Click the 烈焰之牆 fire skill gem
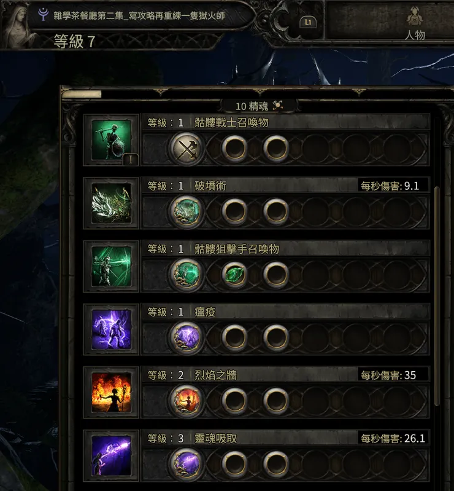The height and width of the screenshot is (491, 454). [187, 401]
